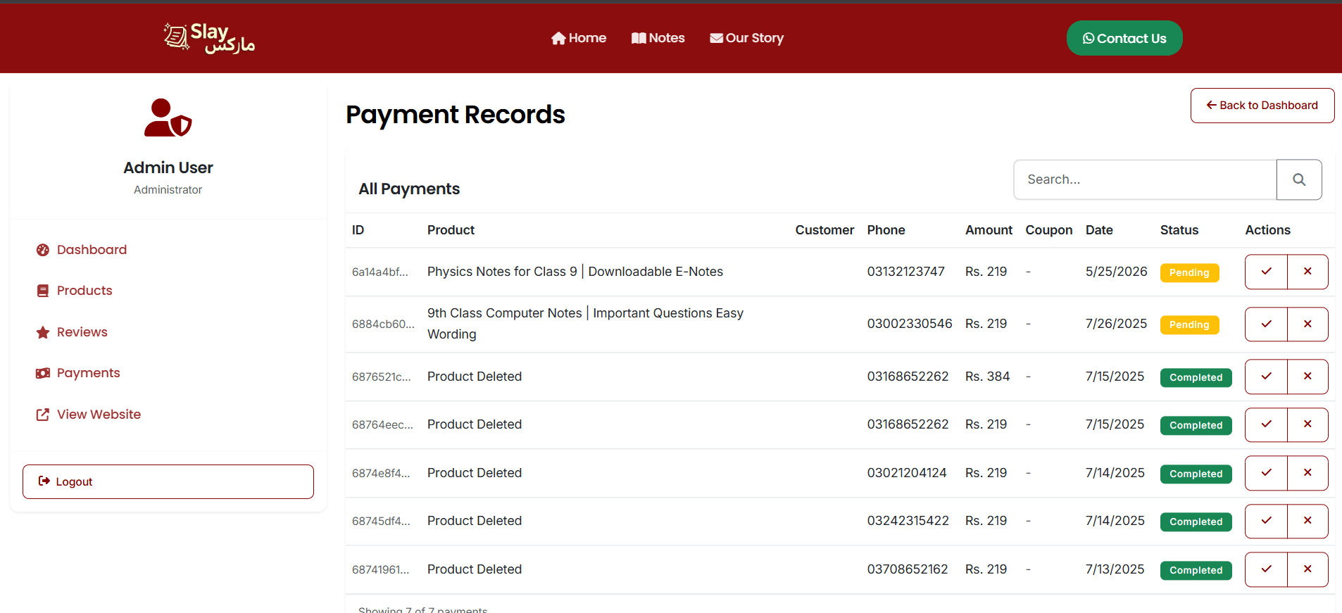Screen dimensions: 1342x613
Task: Reject payment 6874e8f4 with X icon
Action: pyautogui.click(x=1307, y=473)
